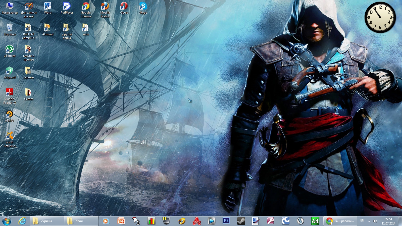Select the avast! Antivirus shortcut
Screen dimensions: 402x226
click(x=10, y=139)
